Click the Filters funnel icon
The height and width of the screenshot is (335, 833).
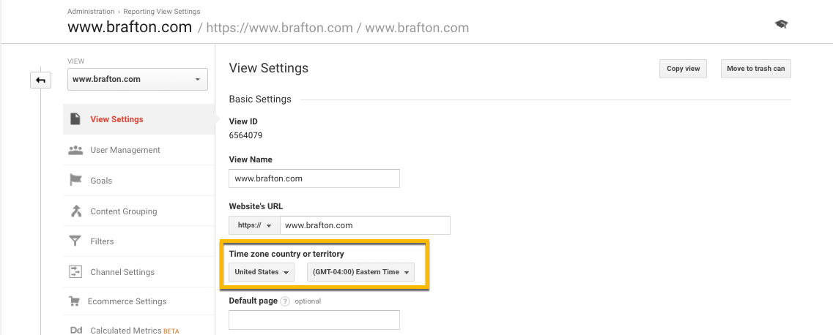click(x=75, y=241)
